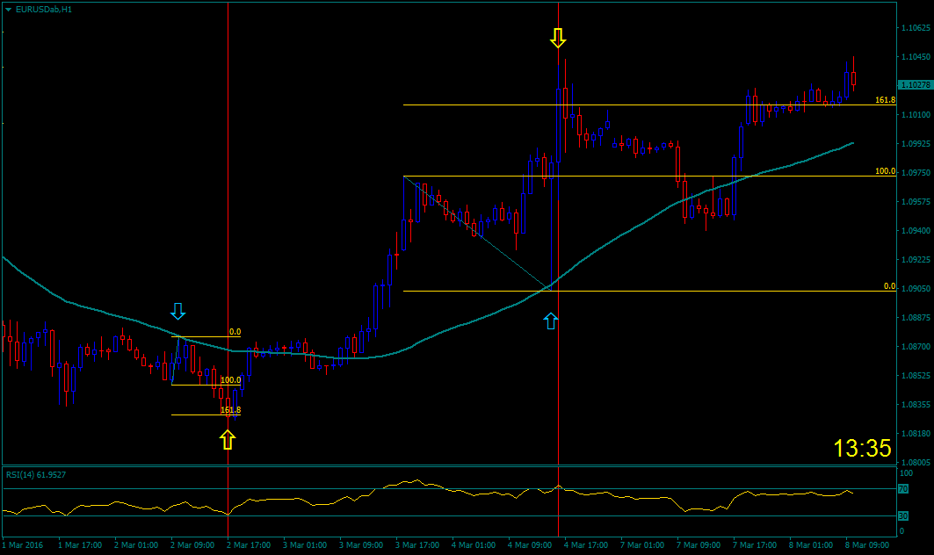Click the 1 Mar 17:00 time label
The image size is (934, 555).
(x=80, y=544)
